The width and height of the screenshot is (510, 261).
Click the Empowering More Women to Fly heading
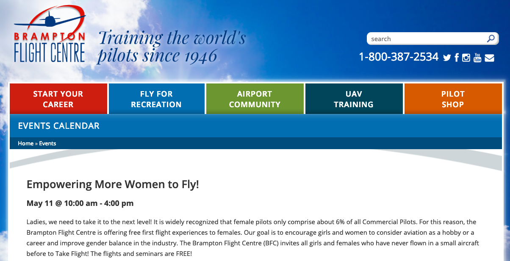pyautogui.click(x=113, y=184)
